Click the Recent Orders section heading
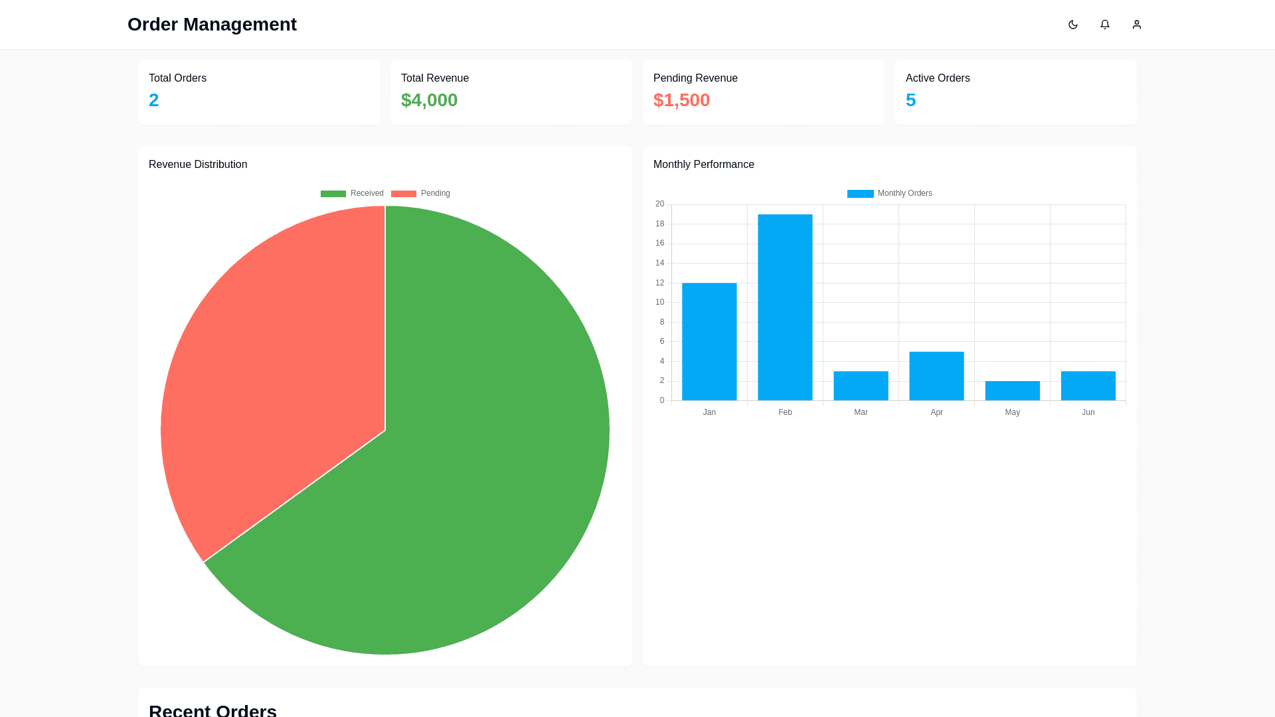 (x=212, y=709)
